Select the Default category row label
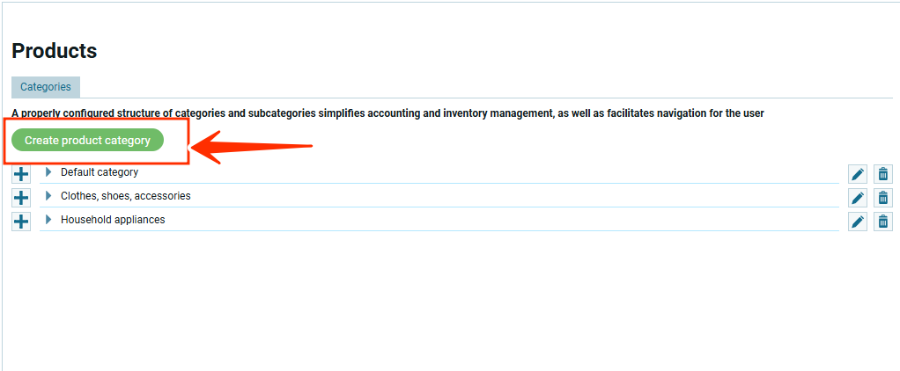Viewport: 900px width, 371px height. 100,172
